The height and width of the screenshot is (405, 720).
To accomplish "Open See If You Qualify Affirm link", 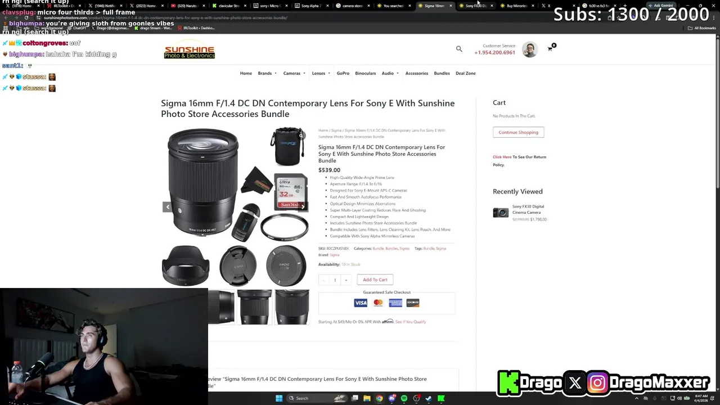I will pos(411,322).
